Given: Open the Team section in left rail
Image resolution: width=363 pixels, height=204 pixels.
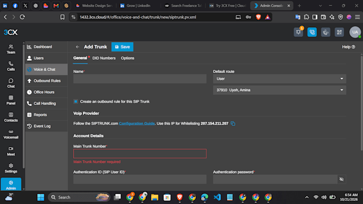Looking at the screenshot, I should 11,49.
